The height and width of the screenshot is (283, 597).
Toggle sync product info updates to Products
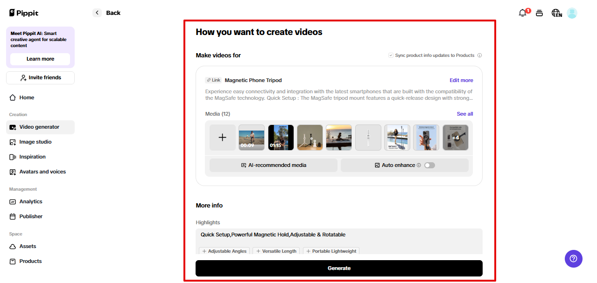[x=390, y=55]
